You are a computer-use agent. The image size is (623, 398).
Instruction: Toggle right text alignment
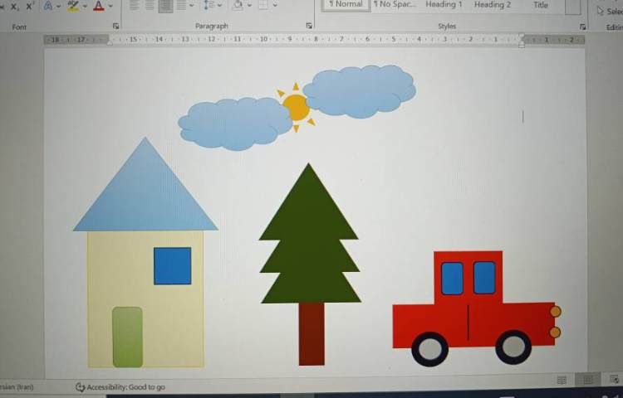[165, 6]
